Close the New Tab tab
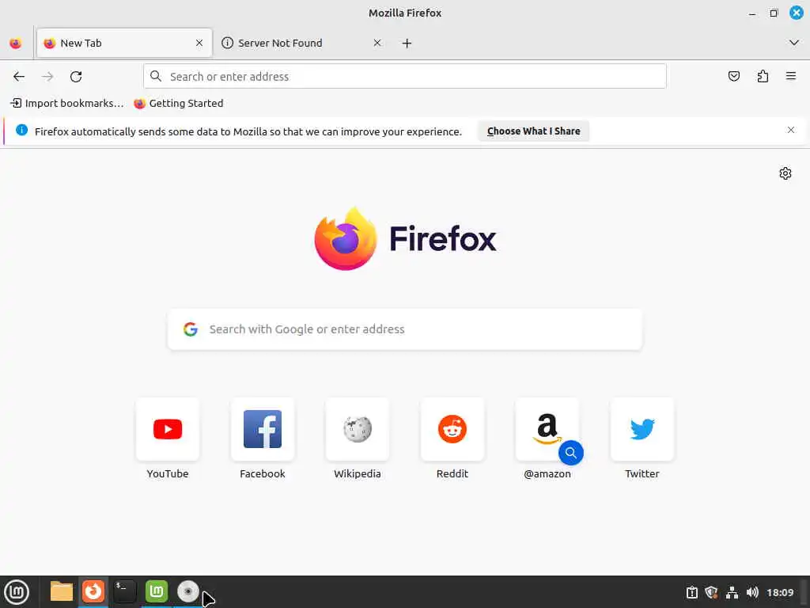The width and height of the screenshot is (810, 608). click(x=199, y=43)
